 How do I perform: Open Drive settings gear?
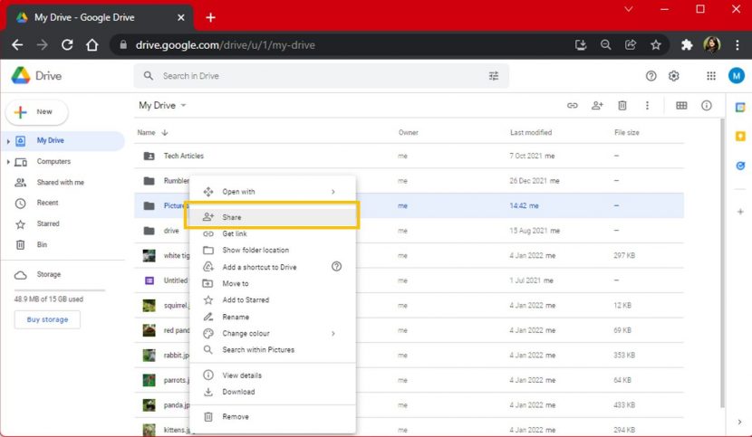click(x=674, y=76)
